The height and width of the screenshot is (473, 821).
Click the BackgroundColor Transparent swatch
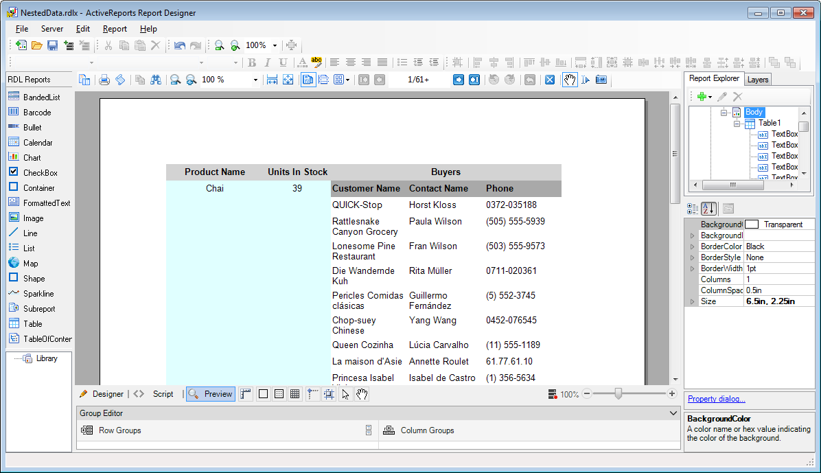[752, 224]
